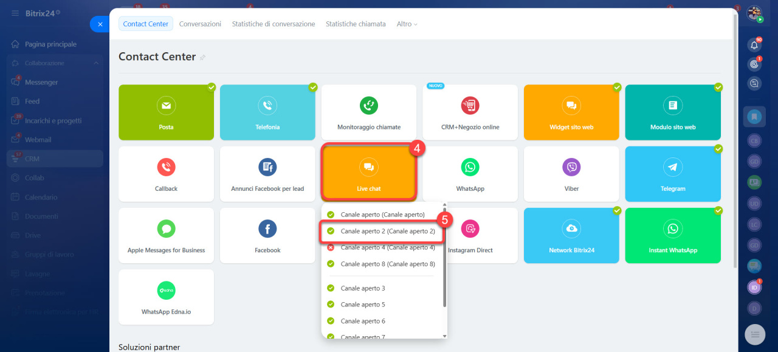This screenshot has width=778, height=352.
Task: Expand the Altro dropdown menu
Action: click(x=407, y=24)
